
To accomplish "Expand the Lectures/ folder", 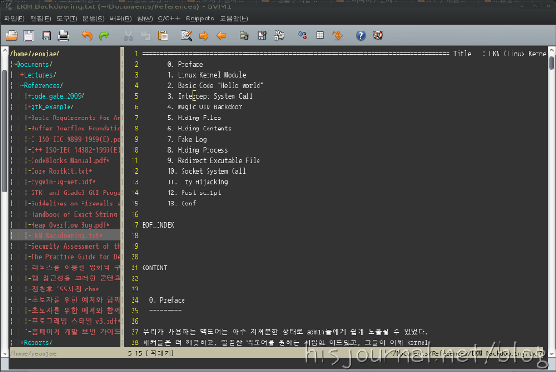I will click(x=38, y=75).
